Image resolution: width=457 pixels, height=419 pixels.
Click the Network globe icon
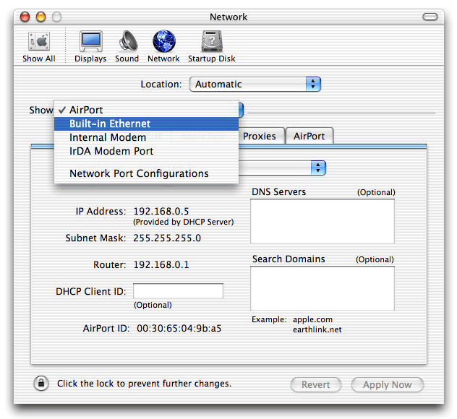[163, 42]
